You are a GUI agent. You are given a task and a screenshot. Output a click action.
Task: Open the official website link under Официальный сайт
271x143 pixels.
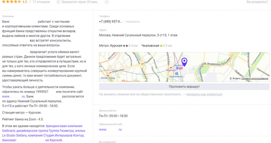[x=110, y=130]
